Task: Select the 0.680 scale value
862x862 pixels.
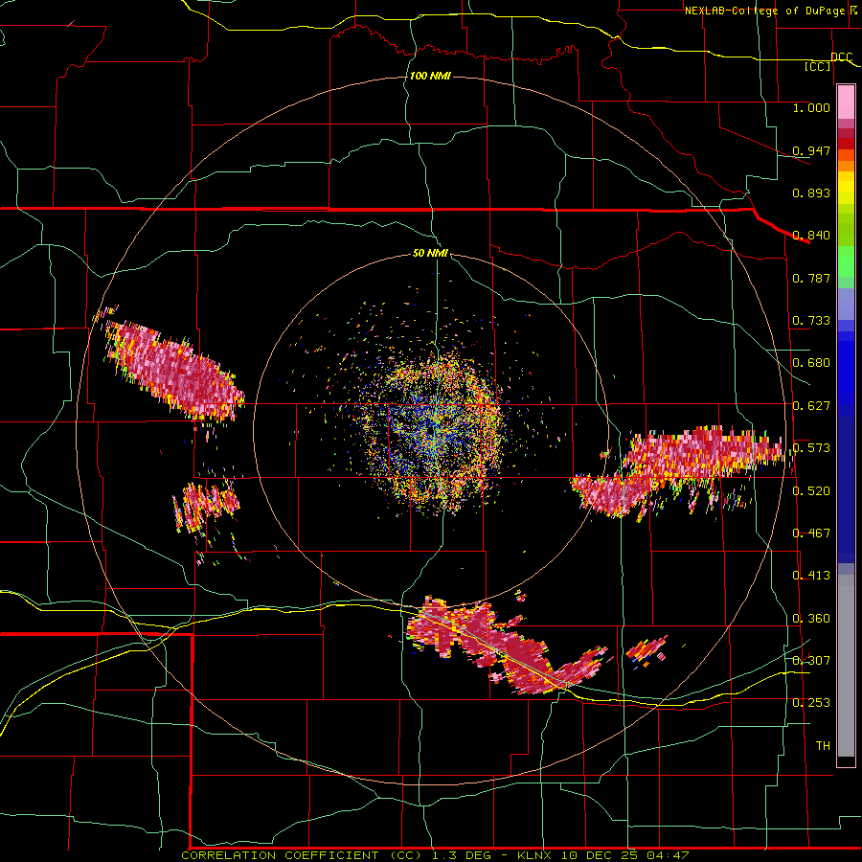Action: pyautogui.click(x=811, y=363)
